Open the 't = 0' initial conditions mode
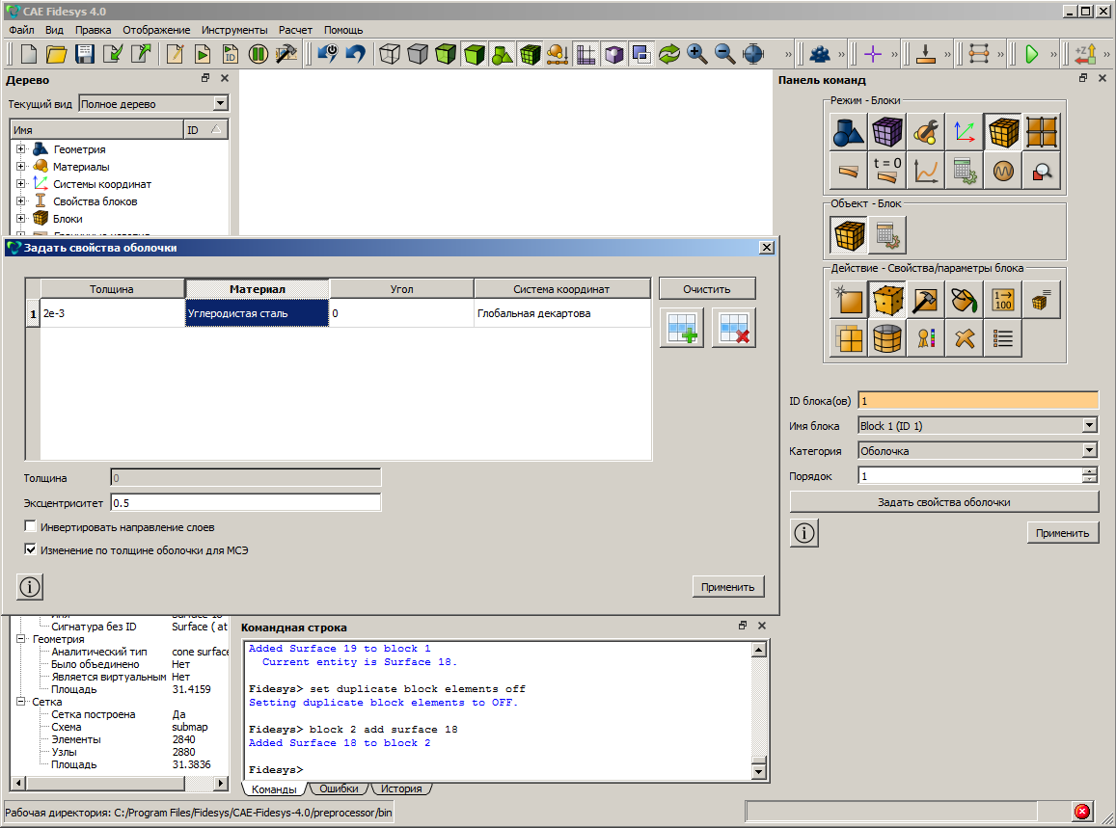 point(886,171)
